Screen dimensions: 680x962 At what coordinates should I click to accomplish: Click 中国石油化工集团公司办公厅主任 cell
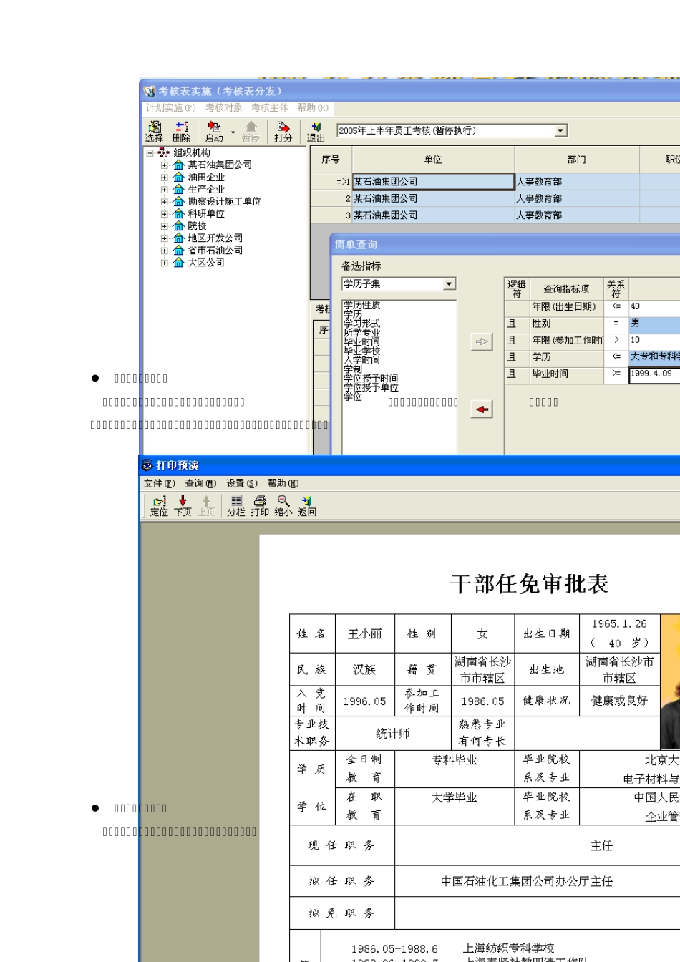pyautogui.click(x=527, y=881)
